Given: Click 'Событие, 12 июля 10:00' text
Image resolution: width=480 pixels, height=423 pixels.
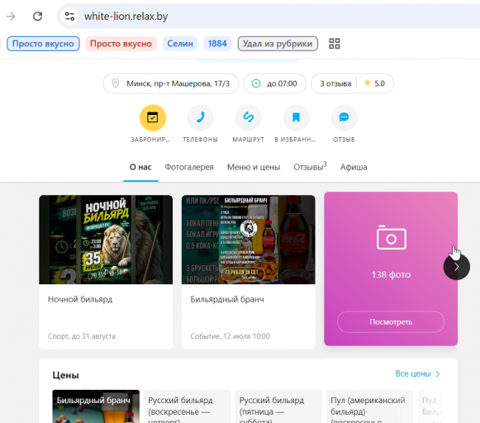Looking at the screenshot, I should [x=230, y=336].
